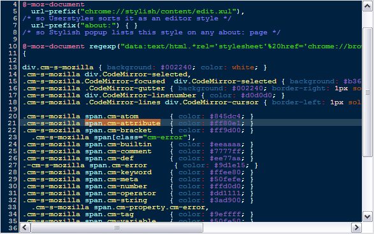This screenshot has width=374, height=234.
Task: Click the opening brace on line 11
Action: (x=25, y=53)
